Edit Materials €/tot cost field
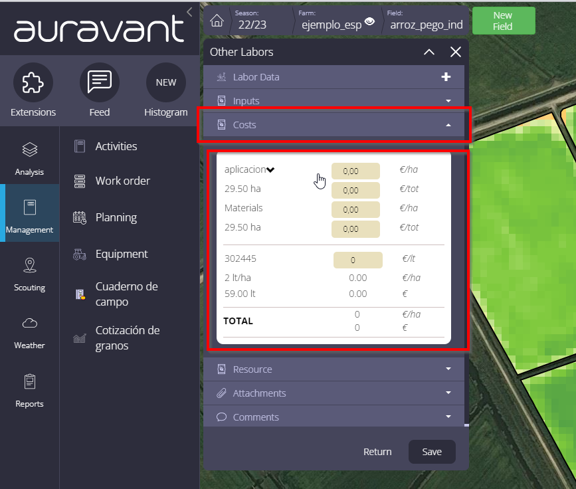The image size is (576, 489). (x=355, y=229)
